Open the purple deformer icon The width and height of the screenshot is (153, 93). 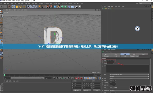click(x=69, y=7)
